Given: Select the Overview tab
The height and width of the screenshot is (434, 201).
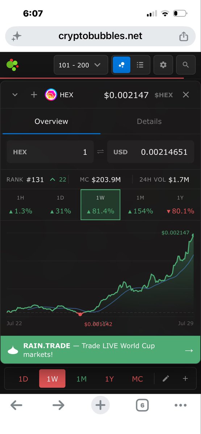Looking at the screenshot, I should 51,122.
